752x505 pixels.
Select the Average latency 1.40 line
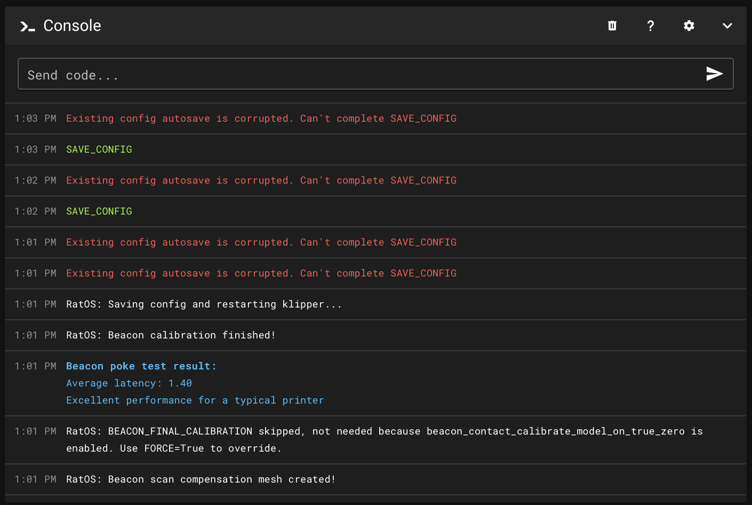click(129, 383)
